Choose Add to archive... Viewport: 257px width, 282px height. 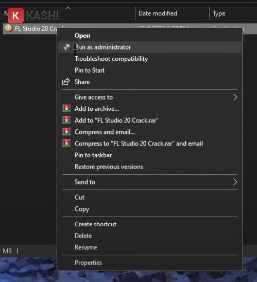[x=150, y=109]
